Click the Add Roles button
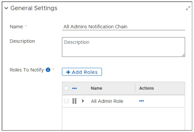This screenshot has width=194, height=132. pyautogui.click(x=82, y=72)
